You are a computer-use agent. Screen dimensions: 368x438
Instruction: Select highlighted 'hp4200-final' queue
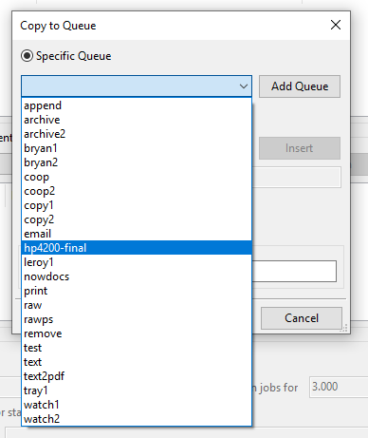[x=137, y=248]
